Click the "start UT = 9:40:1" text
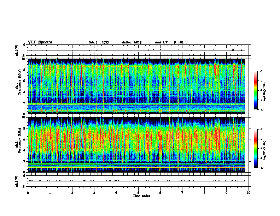The width and height of the screenshot is (280, 216). pos(171,42)
